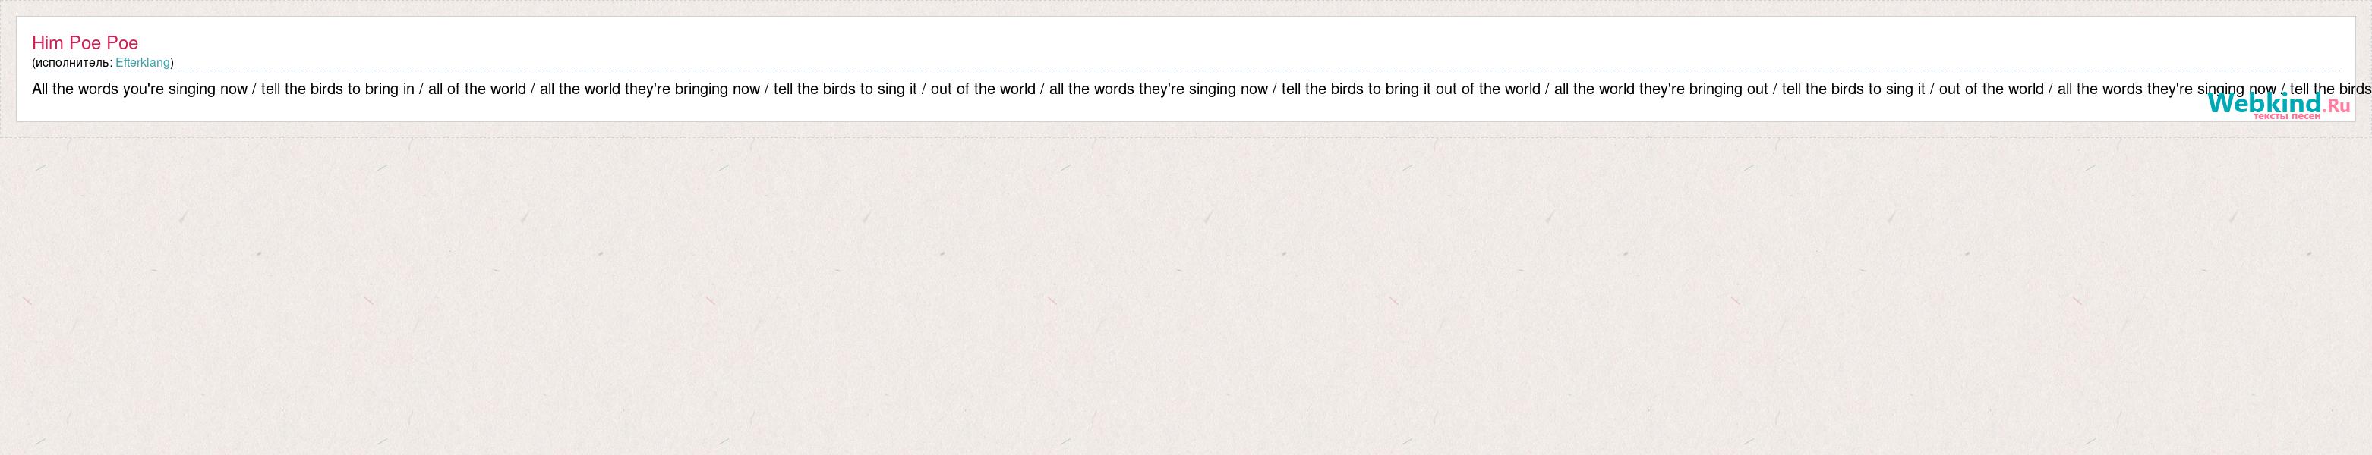Click the word "singing" in the opening lyric
The height and width of the screenshot is (455, 2372).
(191, 90)
